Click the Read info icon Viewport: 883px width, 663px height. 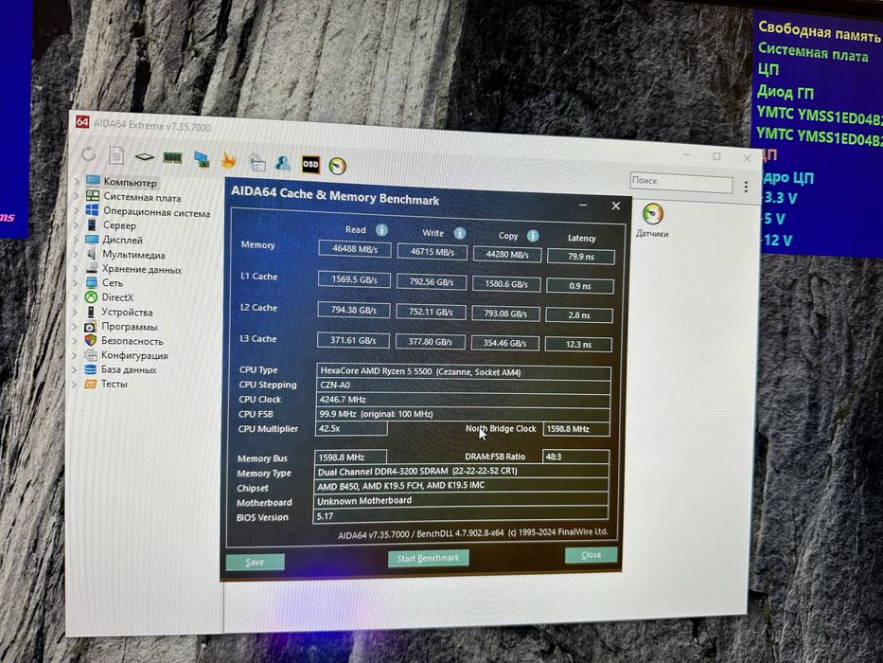coord(381,230)
